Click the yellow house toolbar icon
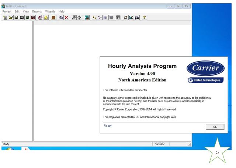 [46, 17]
